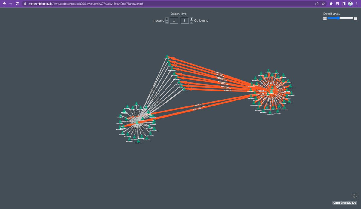Viewport: 361px width, 209px height.
Task: Go back to the previous browser page
Action: point(4,4)
